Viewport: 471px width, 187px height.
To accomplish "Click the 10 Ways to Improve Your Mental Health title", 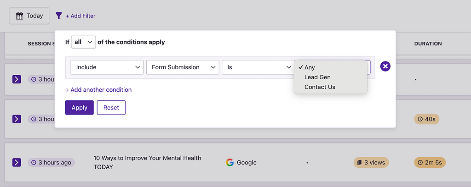I will [147, 162].
